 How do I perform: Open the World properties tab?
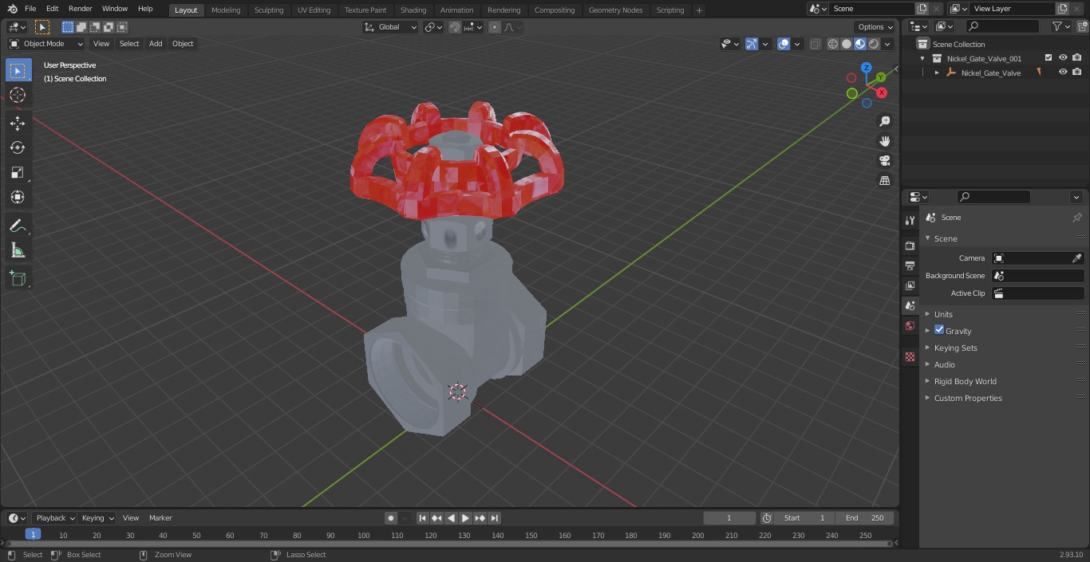910,326
